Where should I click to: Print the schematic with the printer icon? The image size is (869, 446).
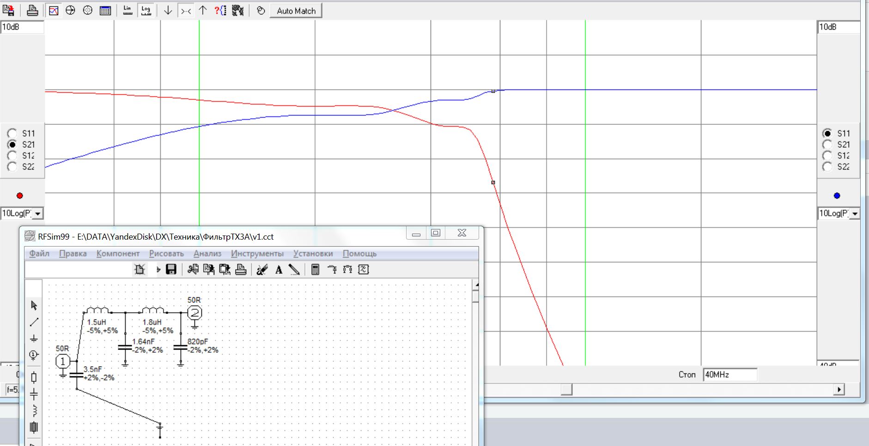241,270
